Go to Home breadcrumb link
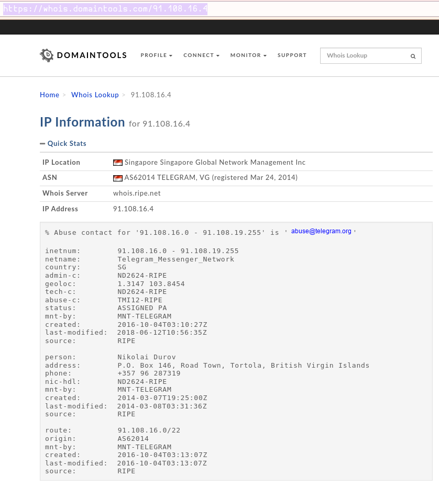Viewport: 439px width, 489px height. (x=49, y=95)
